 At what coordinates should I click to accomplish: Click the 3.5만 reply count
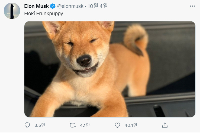[40, 125]
